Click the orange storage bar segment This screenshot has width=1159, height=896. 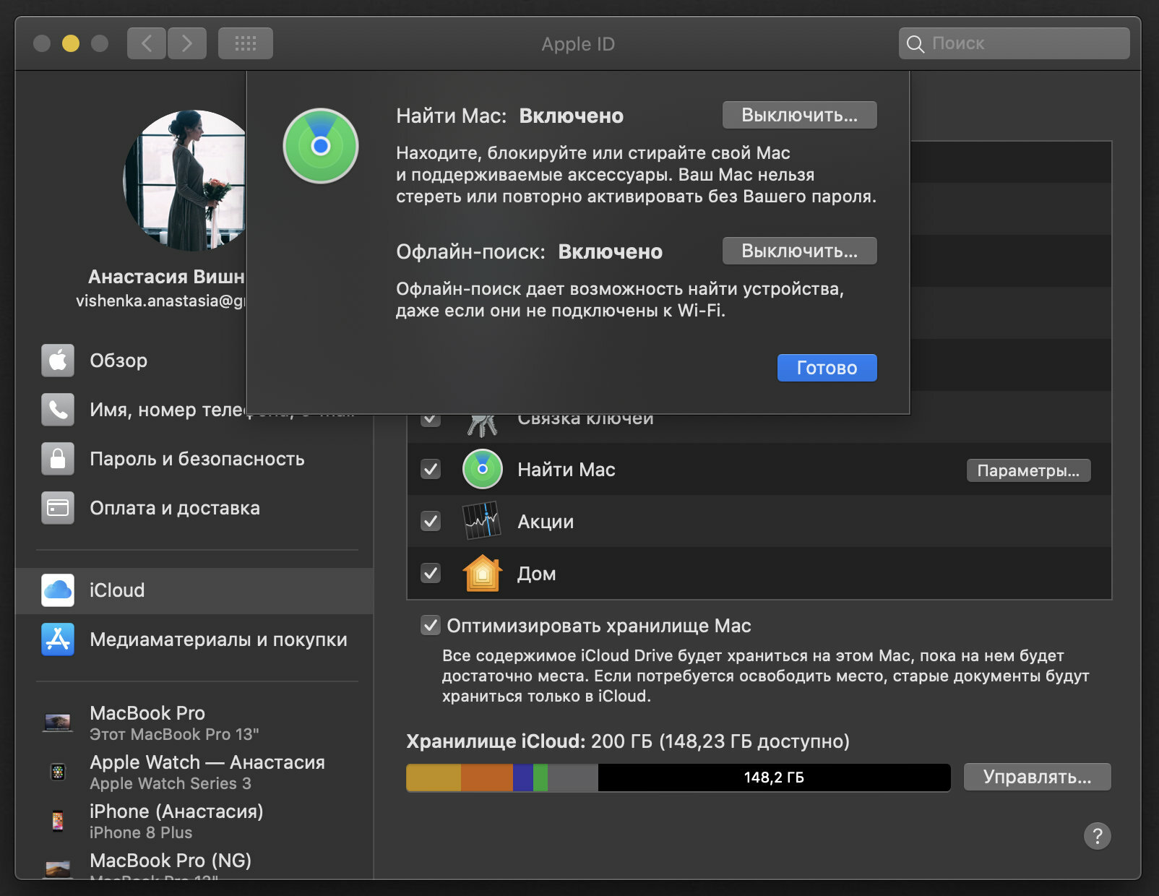[x=487, y=777]
